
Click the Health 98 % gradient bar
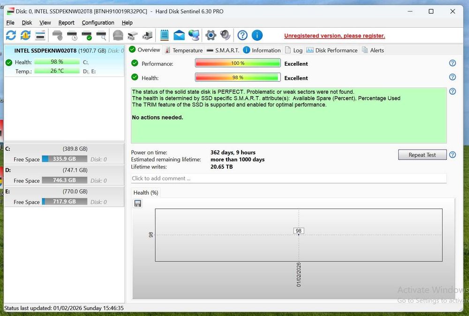(238, 77)
